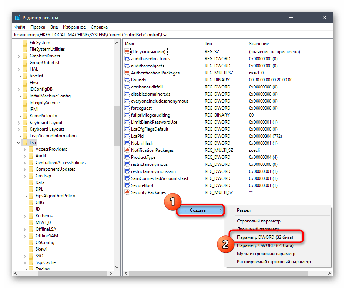Image resolution: width=345 pixels, height=288 pixels.
Task: Click the Registry Editor app icon in title bar
Action: click(x=18, y=18)
